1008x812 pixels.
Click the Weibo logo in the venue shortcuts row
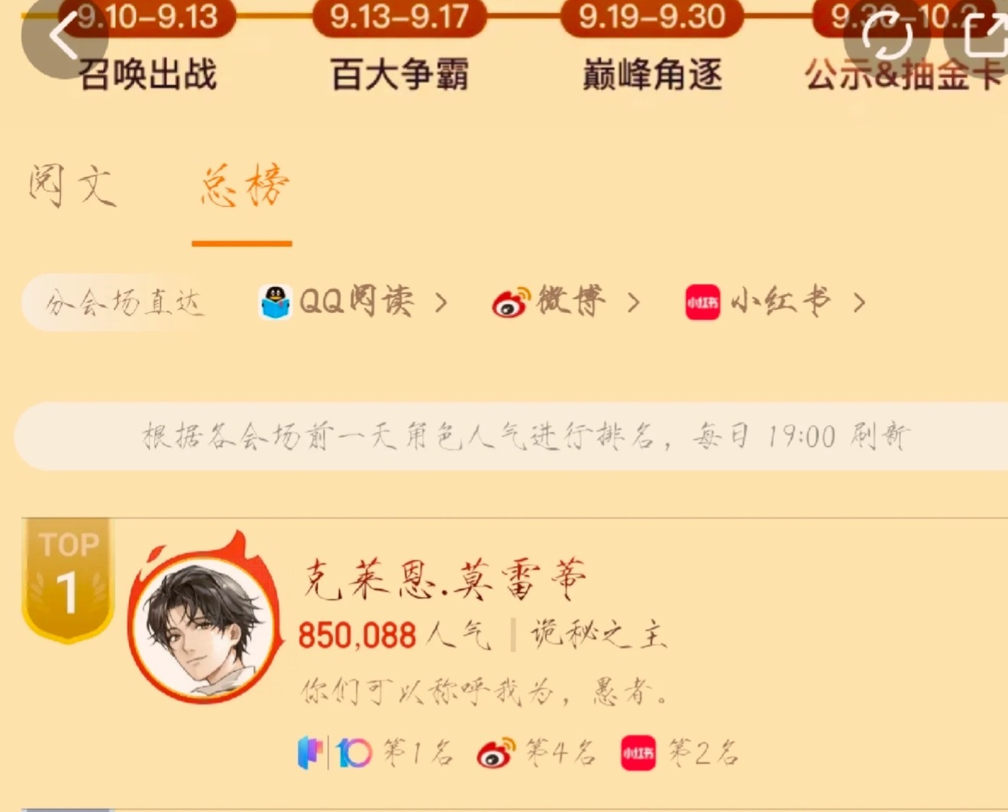(512, 302)
